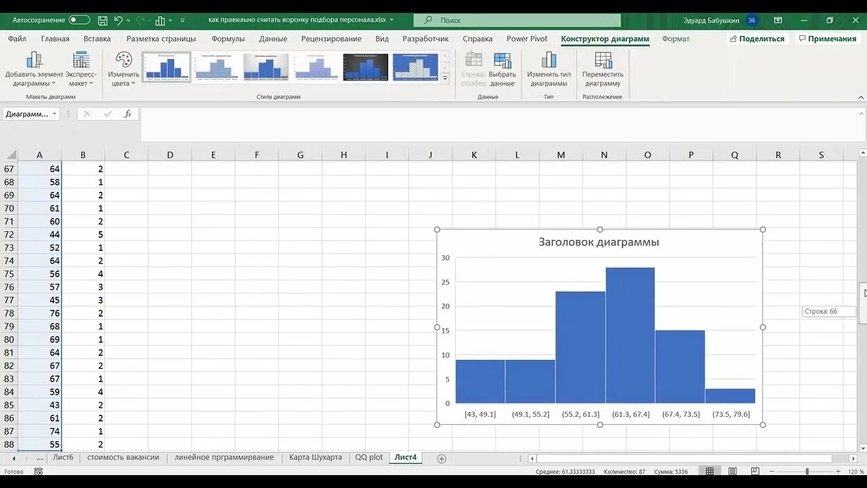The width and height of the screenshot is (867, 488).
Task: Open the Рецензирование tab
Action: coord(331,39)
